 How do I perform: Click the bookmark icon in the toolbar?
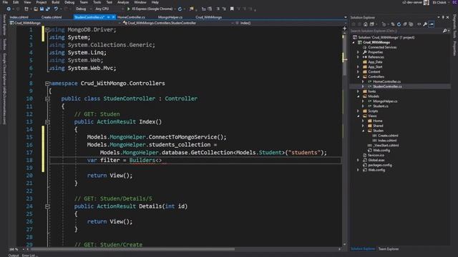pos(232,9)
